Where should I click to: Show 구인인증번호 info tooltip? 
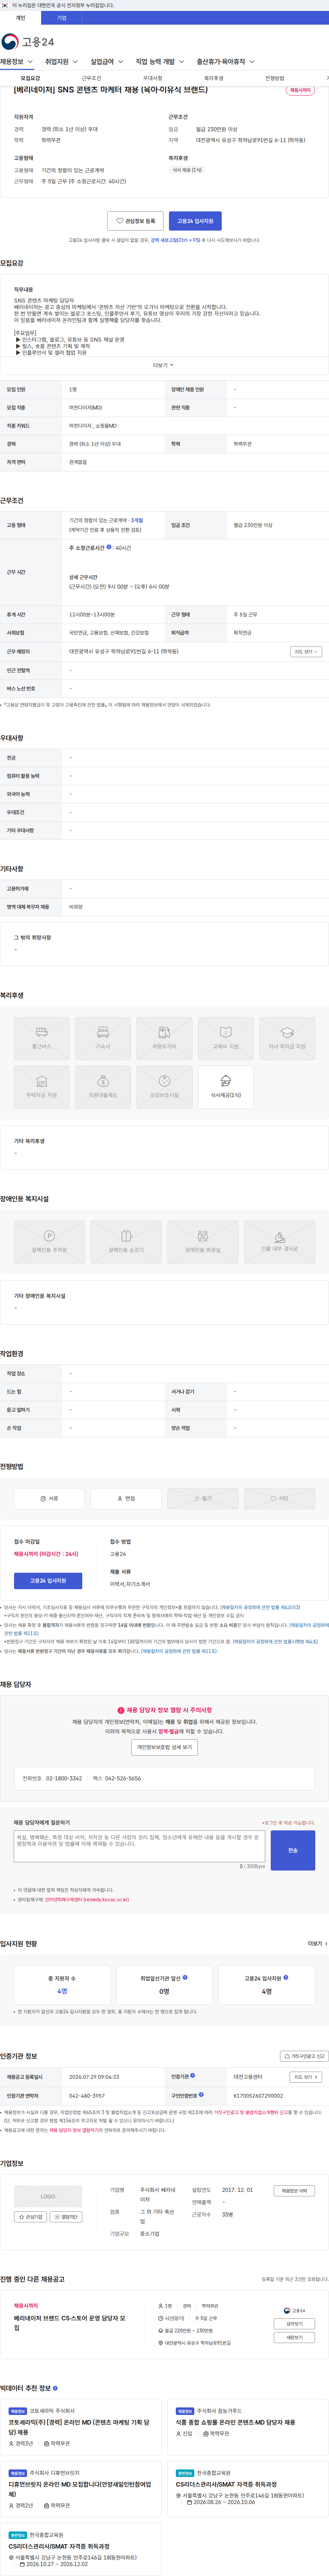201,2095
